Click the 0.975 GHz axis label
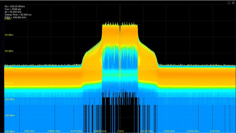236x133 pixels. click(x=76, y=131)
